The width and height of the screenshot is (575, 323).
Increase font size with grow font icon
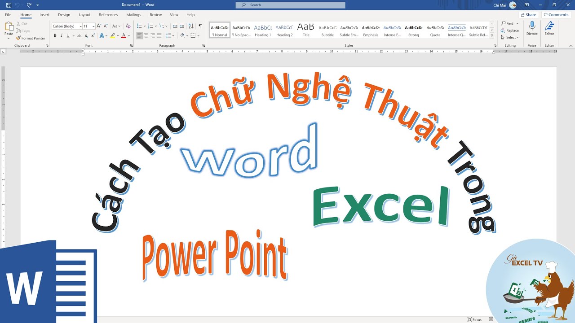coord(100,26)
